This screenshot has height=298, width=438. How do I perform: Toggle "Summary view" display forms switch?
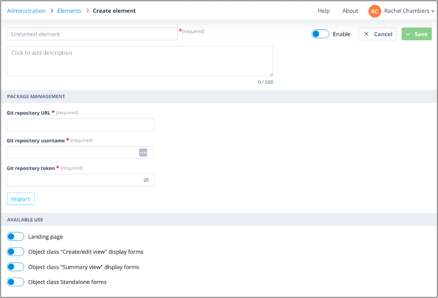(x=15, y=267)
